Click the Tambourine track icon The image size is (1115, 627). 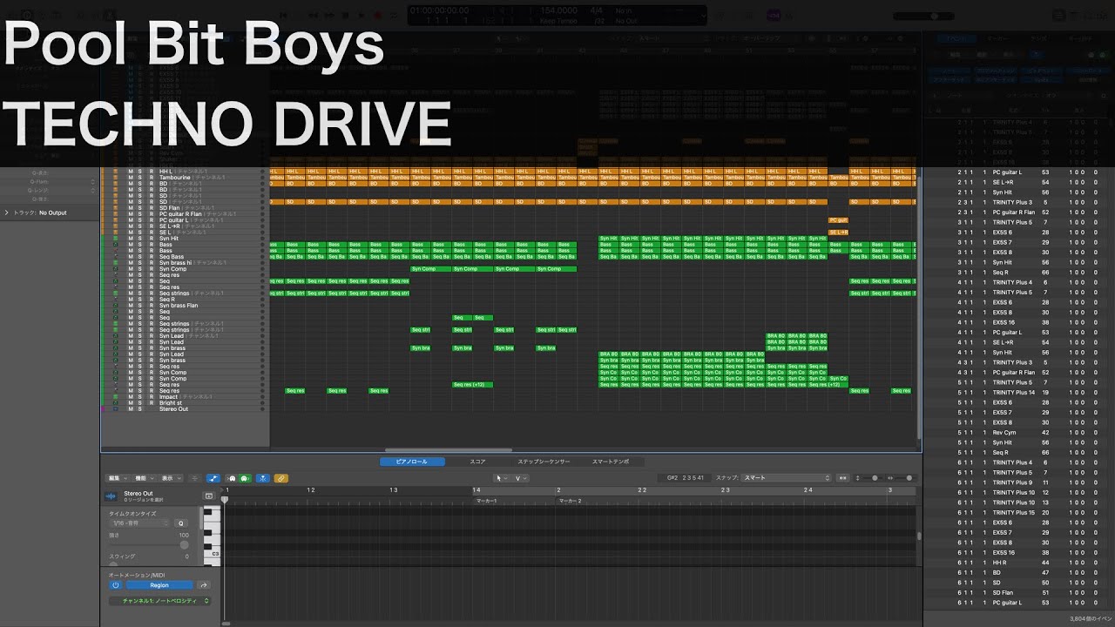click(x=116, y=178)
